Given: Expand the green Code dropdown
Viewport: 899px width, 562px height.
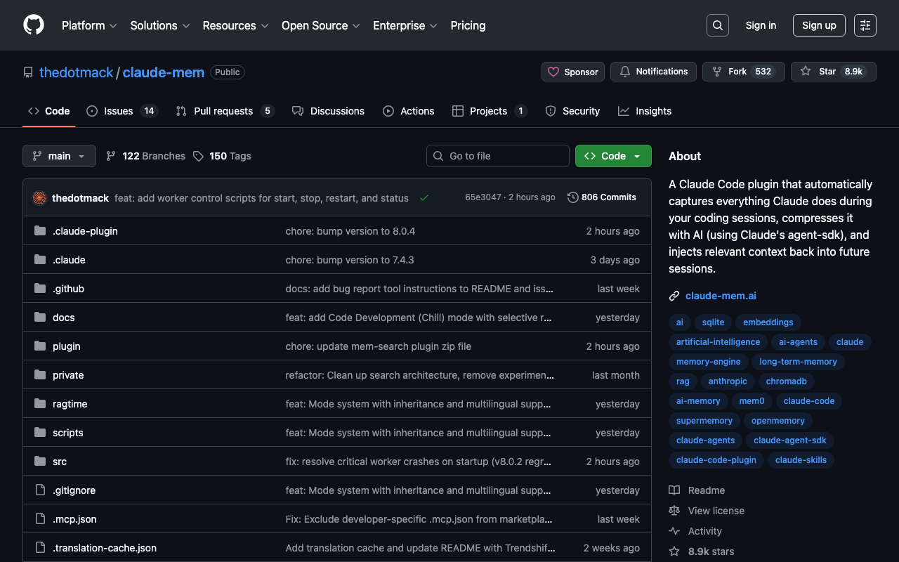Looking at the screenshot, I should coord(612,156).
